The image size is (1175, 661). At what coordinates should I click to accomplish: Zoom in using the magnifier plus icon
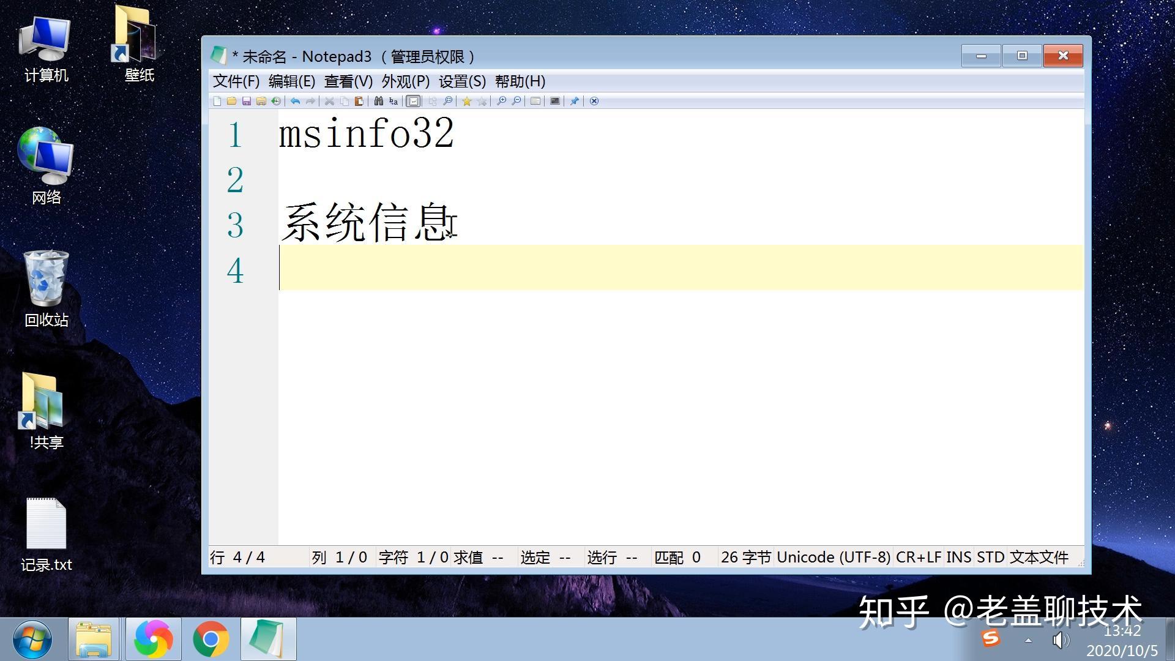pyautogui.click(x=502, y=101)
